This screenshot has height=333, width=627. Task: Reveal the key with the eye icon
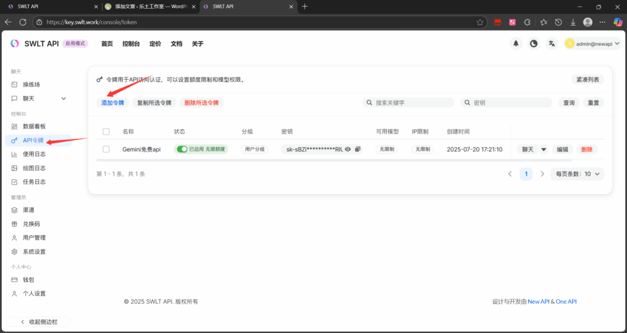tap(348, 149)
